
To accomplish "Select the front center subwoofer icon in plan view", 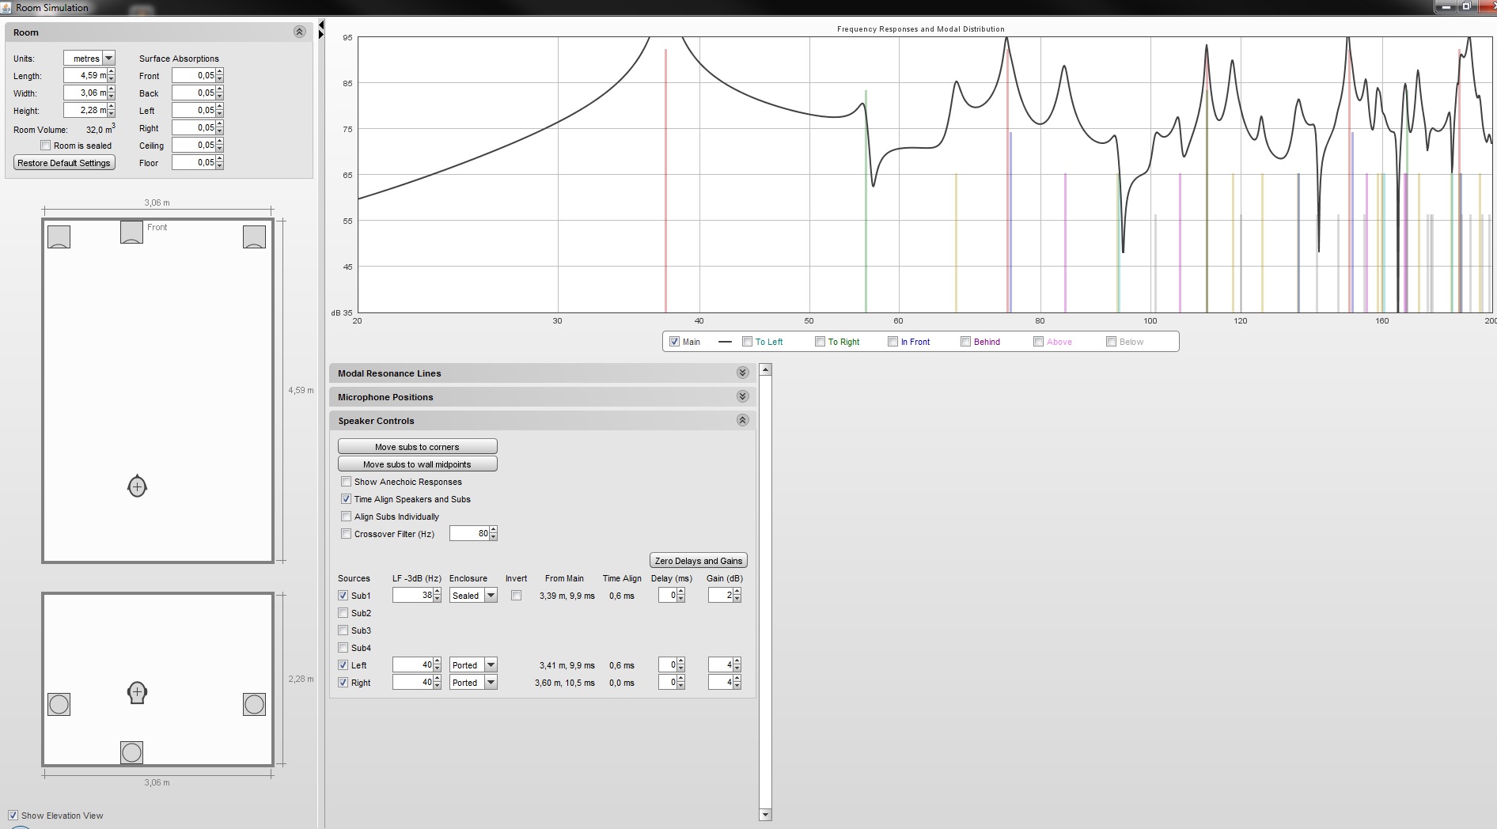I will (x=131, y=232).
